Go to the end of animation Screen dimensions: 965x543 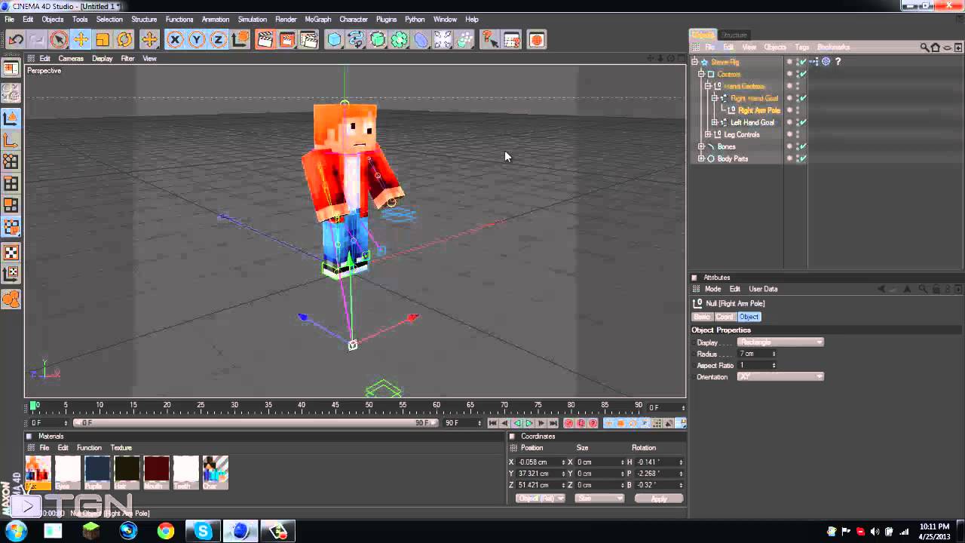click(x=553, y=423)
